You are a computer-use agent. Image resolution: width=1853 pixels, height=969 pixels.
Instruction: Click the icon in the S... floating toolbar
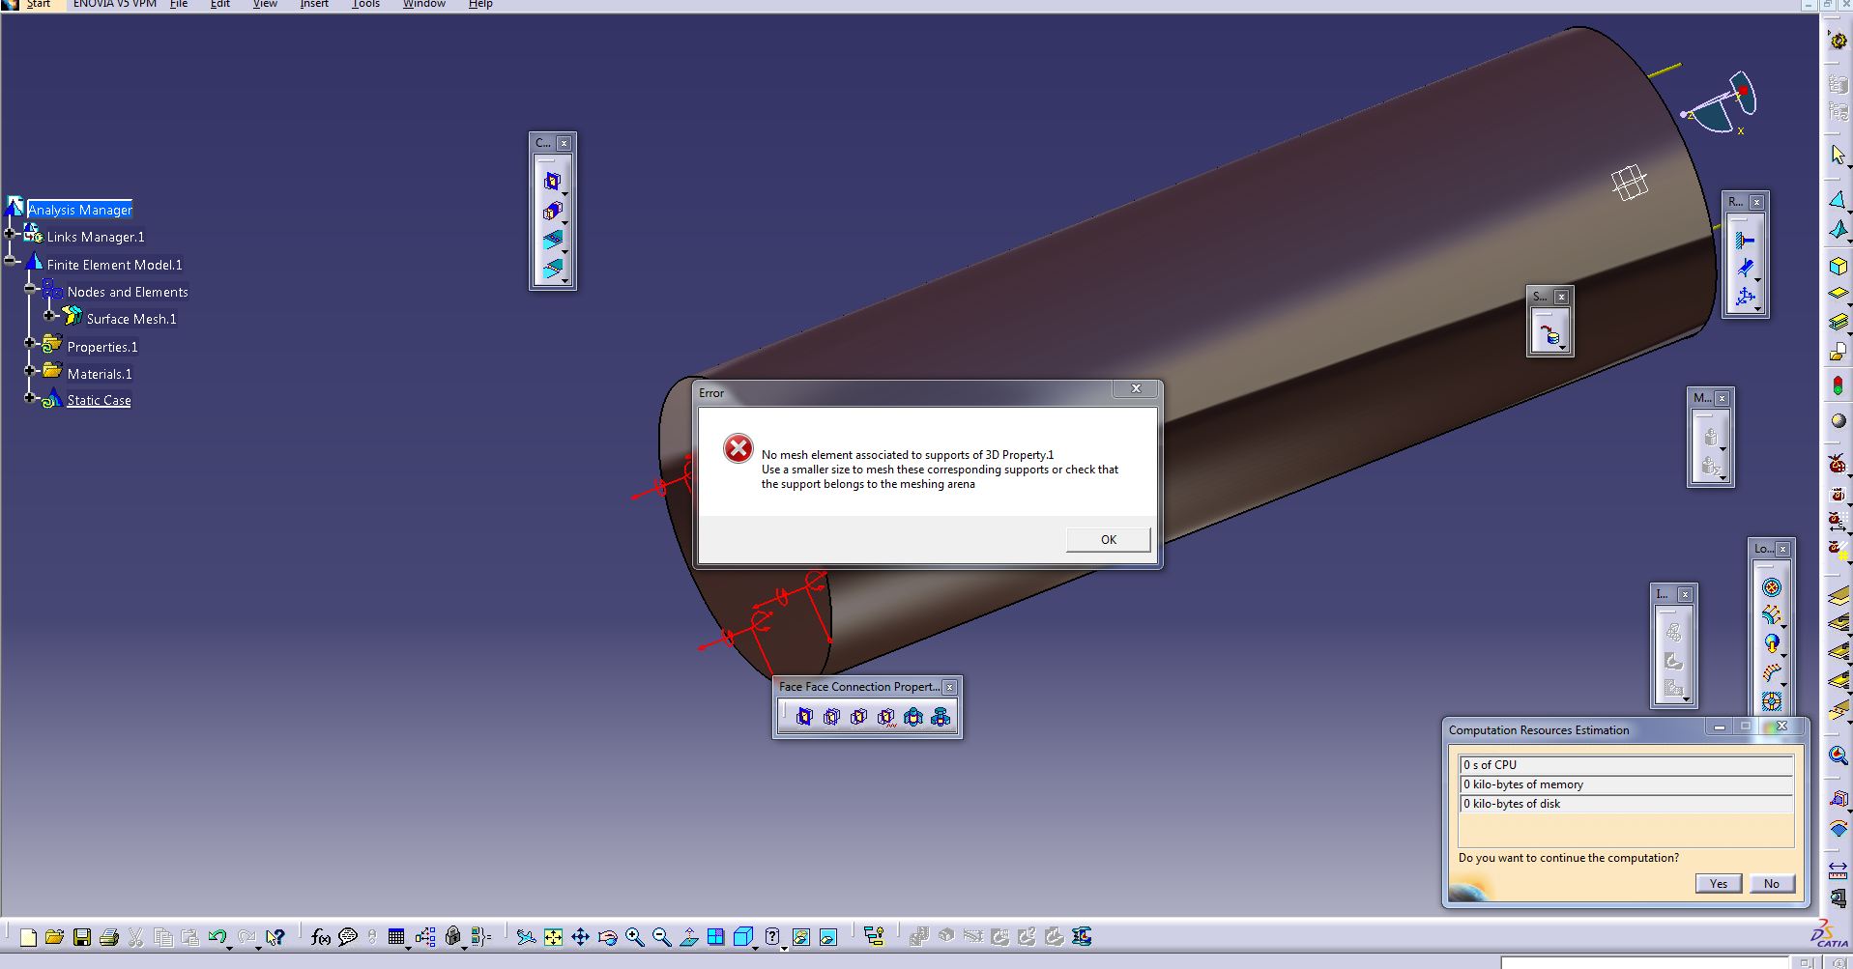coord(1549,335)
